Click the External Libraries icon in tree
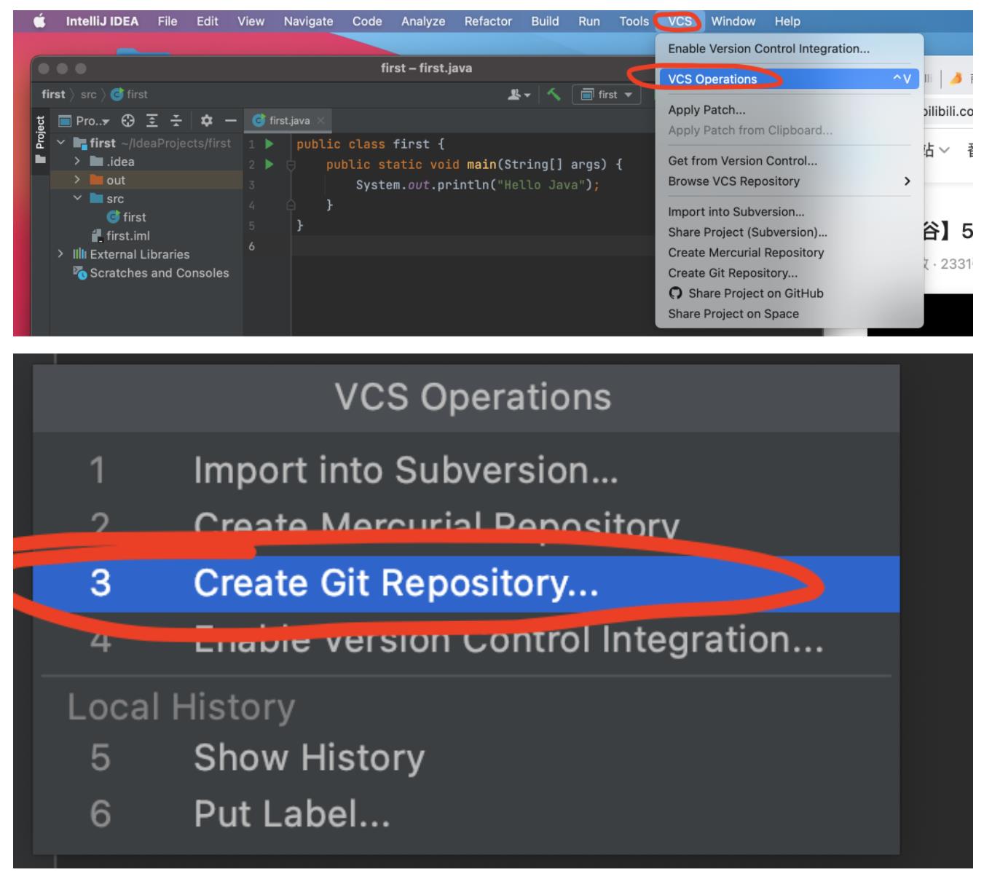This screenshot has width=992, height=871. coord(79,254)
